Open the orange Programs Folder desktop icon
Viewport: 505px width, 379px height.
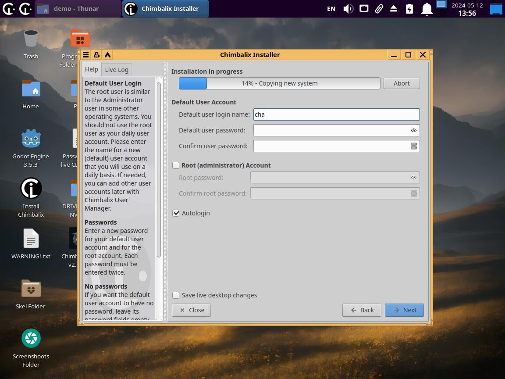(80, 39)
